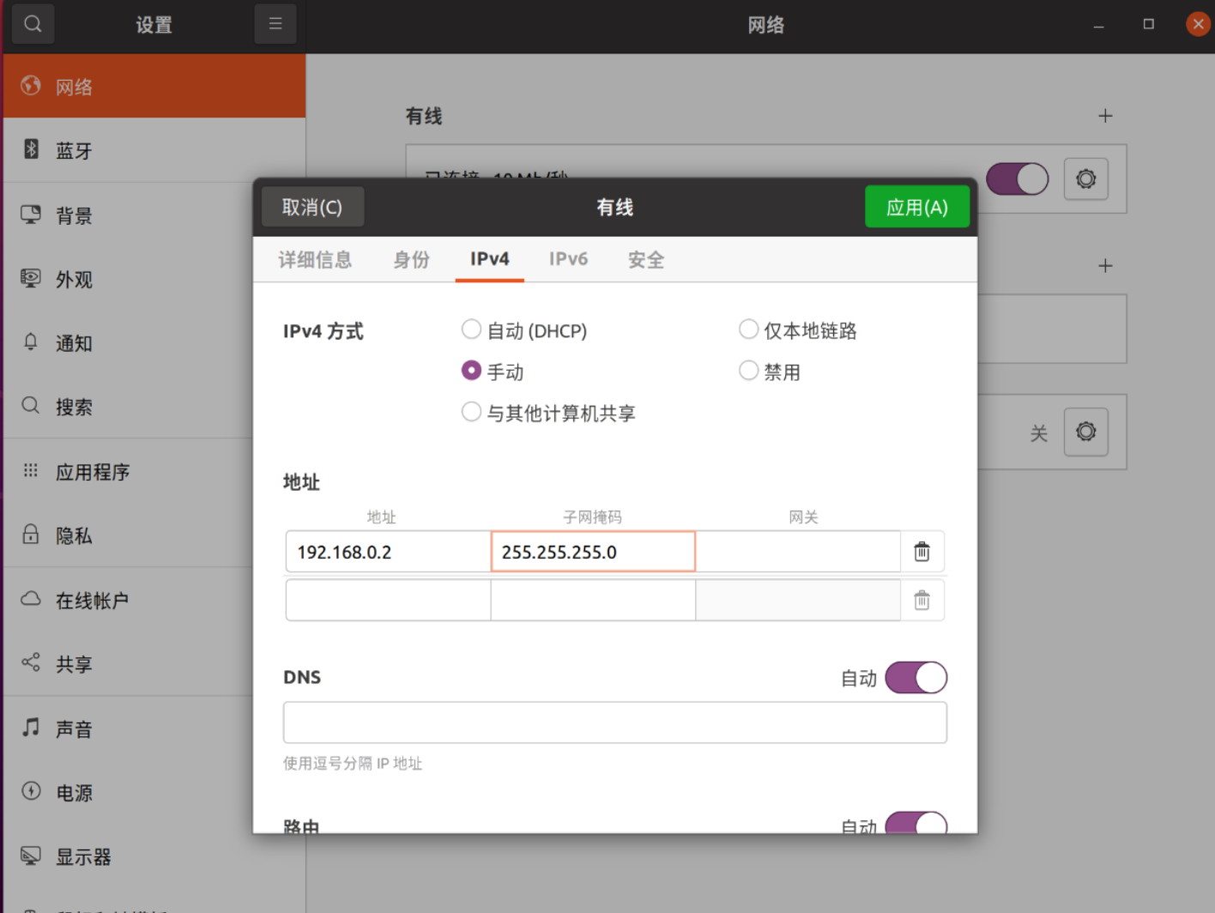Screen dimensions: 1215x913
Task: Click the Cancel button in dialog
Action: (312, 208)
